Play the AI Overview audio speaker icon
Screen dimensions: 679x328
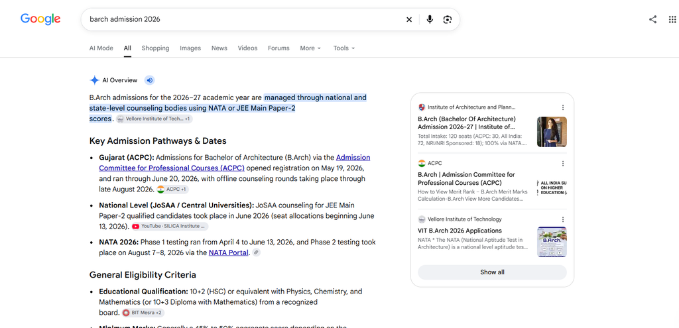(149, 80)
